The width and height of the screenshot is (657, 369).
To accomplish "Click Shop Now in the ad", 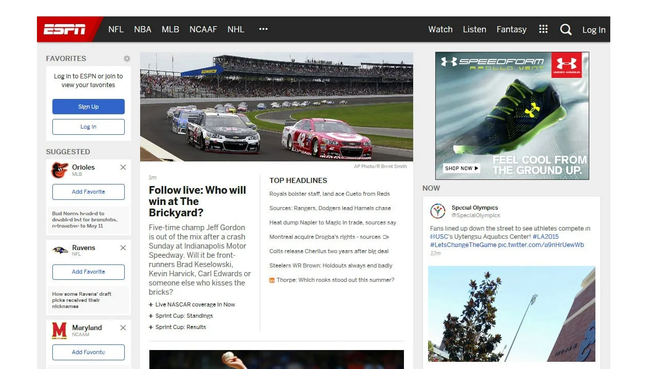I will (461, 168).
